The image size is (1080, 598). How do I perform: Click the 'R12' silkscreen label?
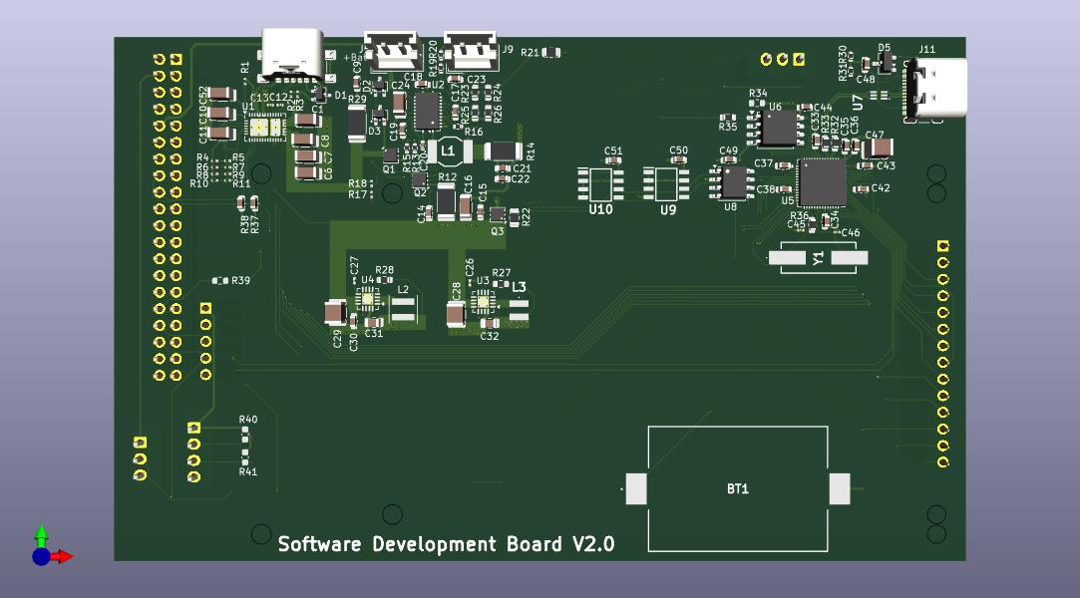(x=448, y=176)
